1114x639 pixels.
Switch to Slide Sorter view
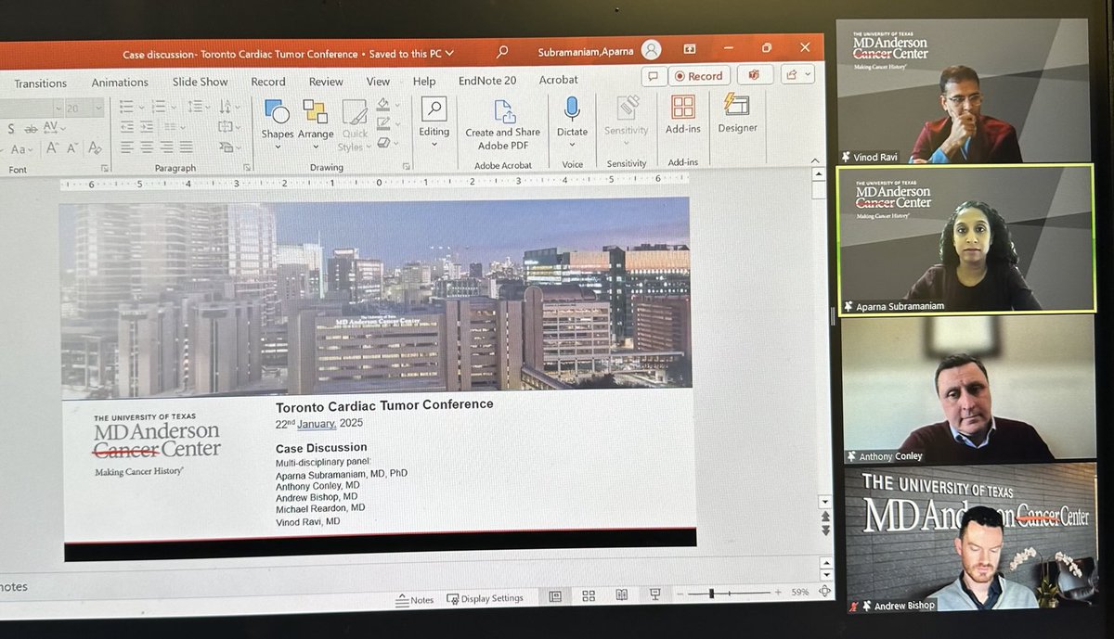point(588,595)
